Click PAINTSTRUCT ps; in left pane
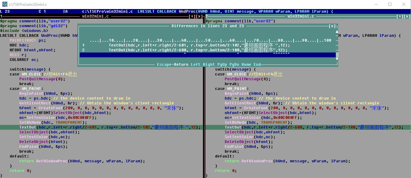The width and height of the screenshot is (411, 178). 28,40
